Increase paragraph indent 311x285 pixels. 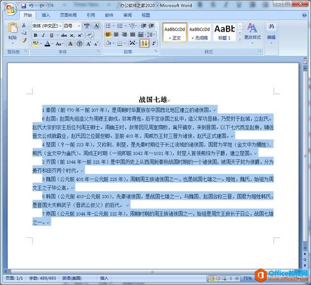(x=152, y=26)
